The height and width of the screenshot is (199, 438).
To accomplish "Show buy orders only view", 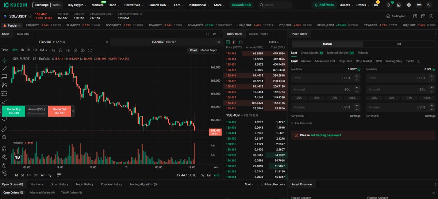I will click(x=241, y=42).
